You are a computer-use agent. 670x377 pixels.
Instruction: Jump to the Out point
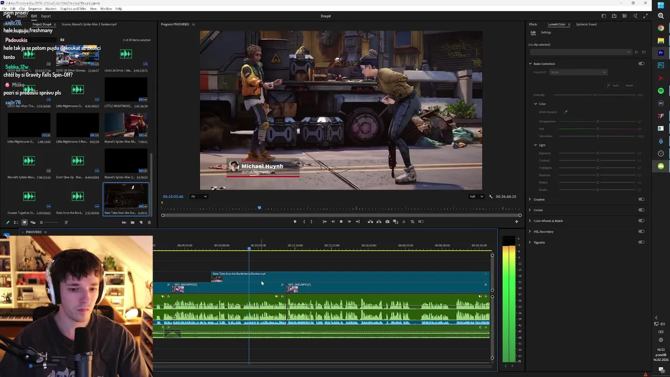tap(358, 221)
